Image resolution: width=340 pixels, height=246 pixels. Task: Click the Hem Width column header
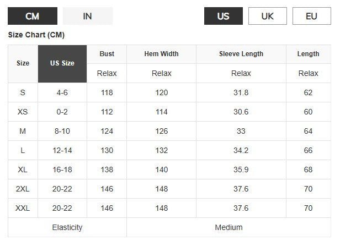pos(162,54)
